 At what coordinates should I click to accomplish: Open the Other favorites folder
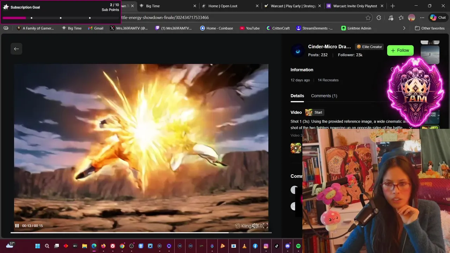point(430,28)
